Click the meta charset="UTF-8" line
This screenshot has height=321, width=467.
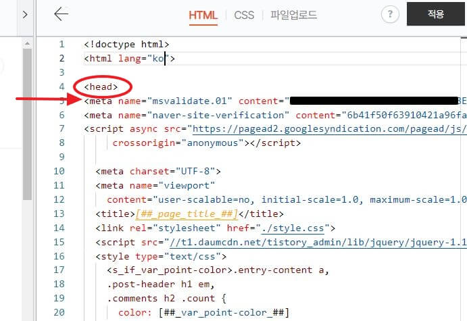click(158, 172)
